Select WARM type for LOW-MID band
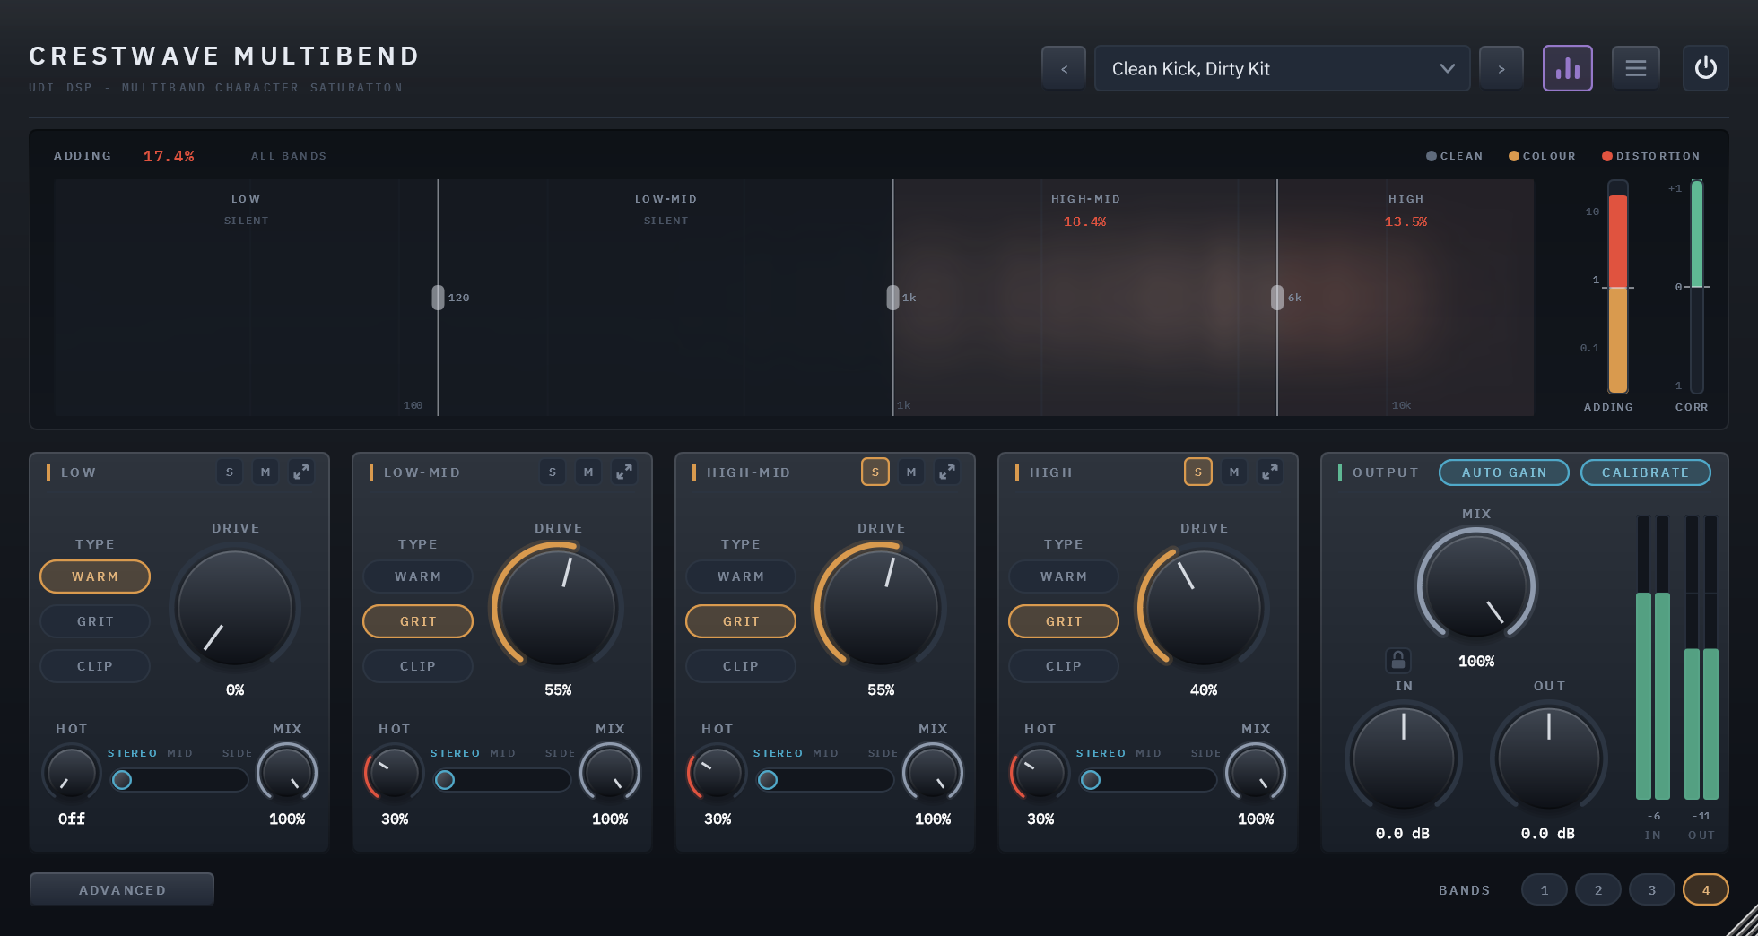Image resolution: width=1758 pixels, height=936 pixels. tap(418, 576)
